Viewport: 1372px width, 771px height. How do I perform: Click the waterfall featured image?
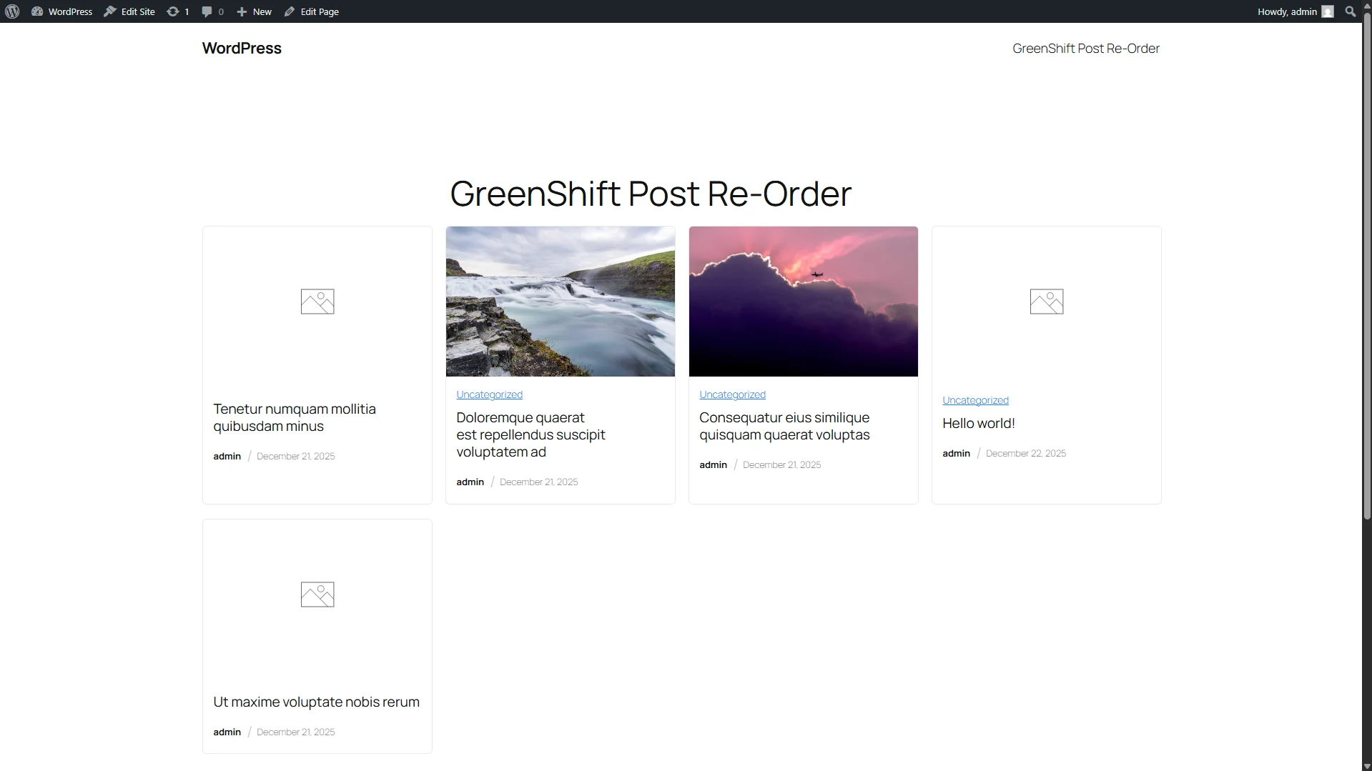point(561,302)
